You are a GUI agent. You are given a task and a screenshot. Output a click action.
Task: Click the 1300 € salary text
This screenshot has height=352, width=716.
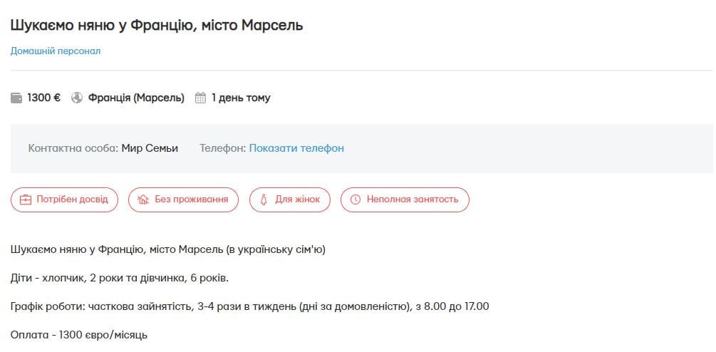point(43,98)
